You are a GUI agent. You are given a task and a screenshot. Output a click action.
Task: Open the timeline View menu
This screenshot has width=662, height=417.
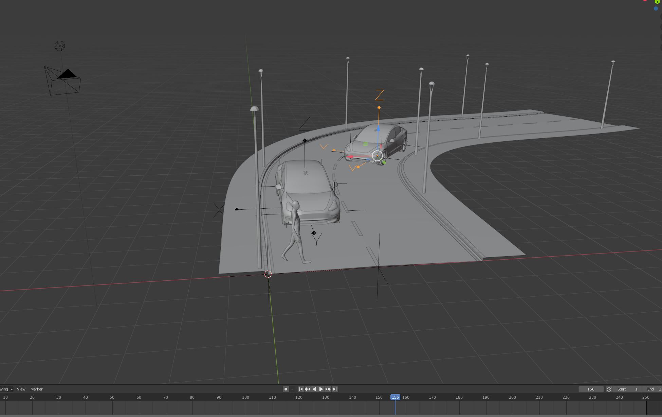click(x=21, y=389)
